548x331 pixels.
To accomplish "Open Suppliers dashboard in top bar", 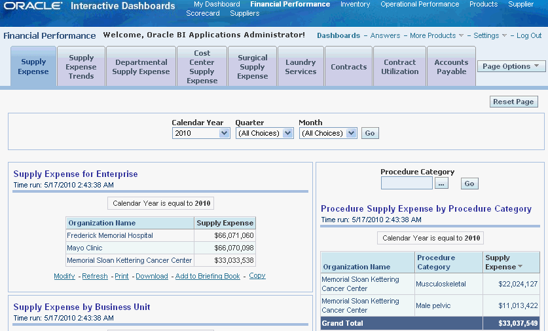I will pos(245,13).
